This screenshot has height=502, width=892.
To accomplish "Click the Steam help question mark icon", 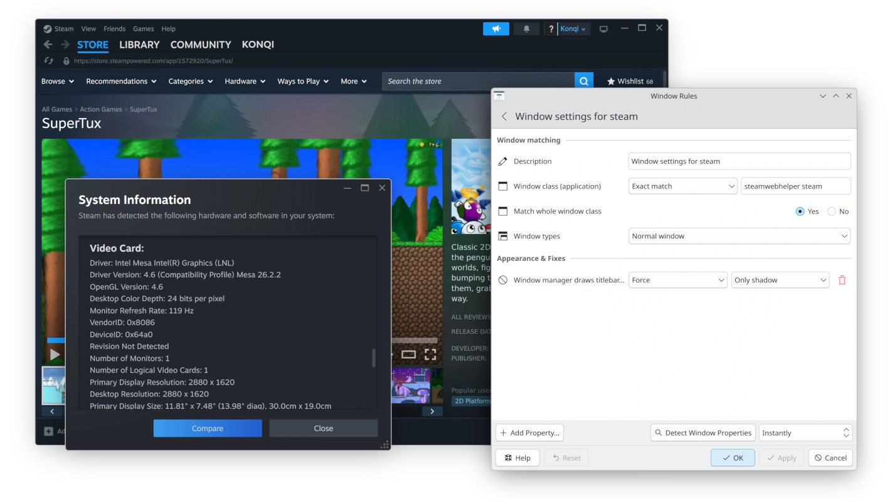I will coord(551,29).
